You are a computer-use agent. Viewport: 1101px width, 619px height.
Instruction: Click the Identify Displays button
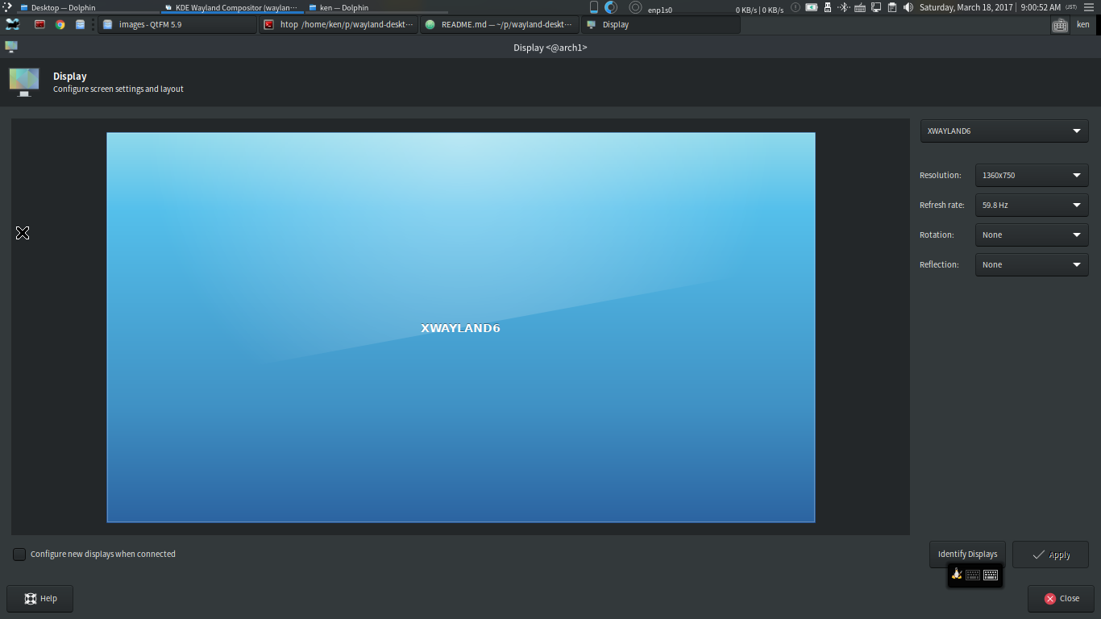pos(967,554)
